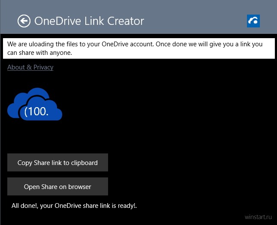
Task: Click the app logo tile in header
Action: [x=253, y=21]
